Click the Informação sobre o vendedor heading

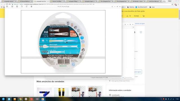(x=120, y=90)
